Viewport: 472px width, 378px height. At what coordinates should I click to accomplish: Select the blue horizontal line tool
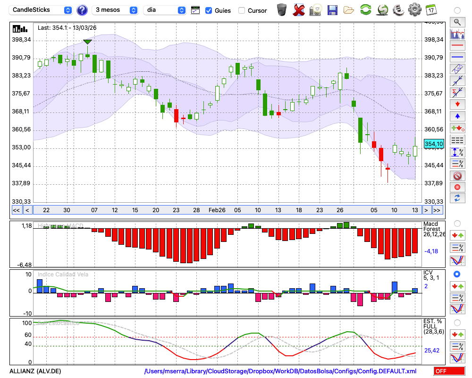coord(457,57)
